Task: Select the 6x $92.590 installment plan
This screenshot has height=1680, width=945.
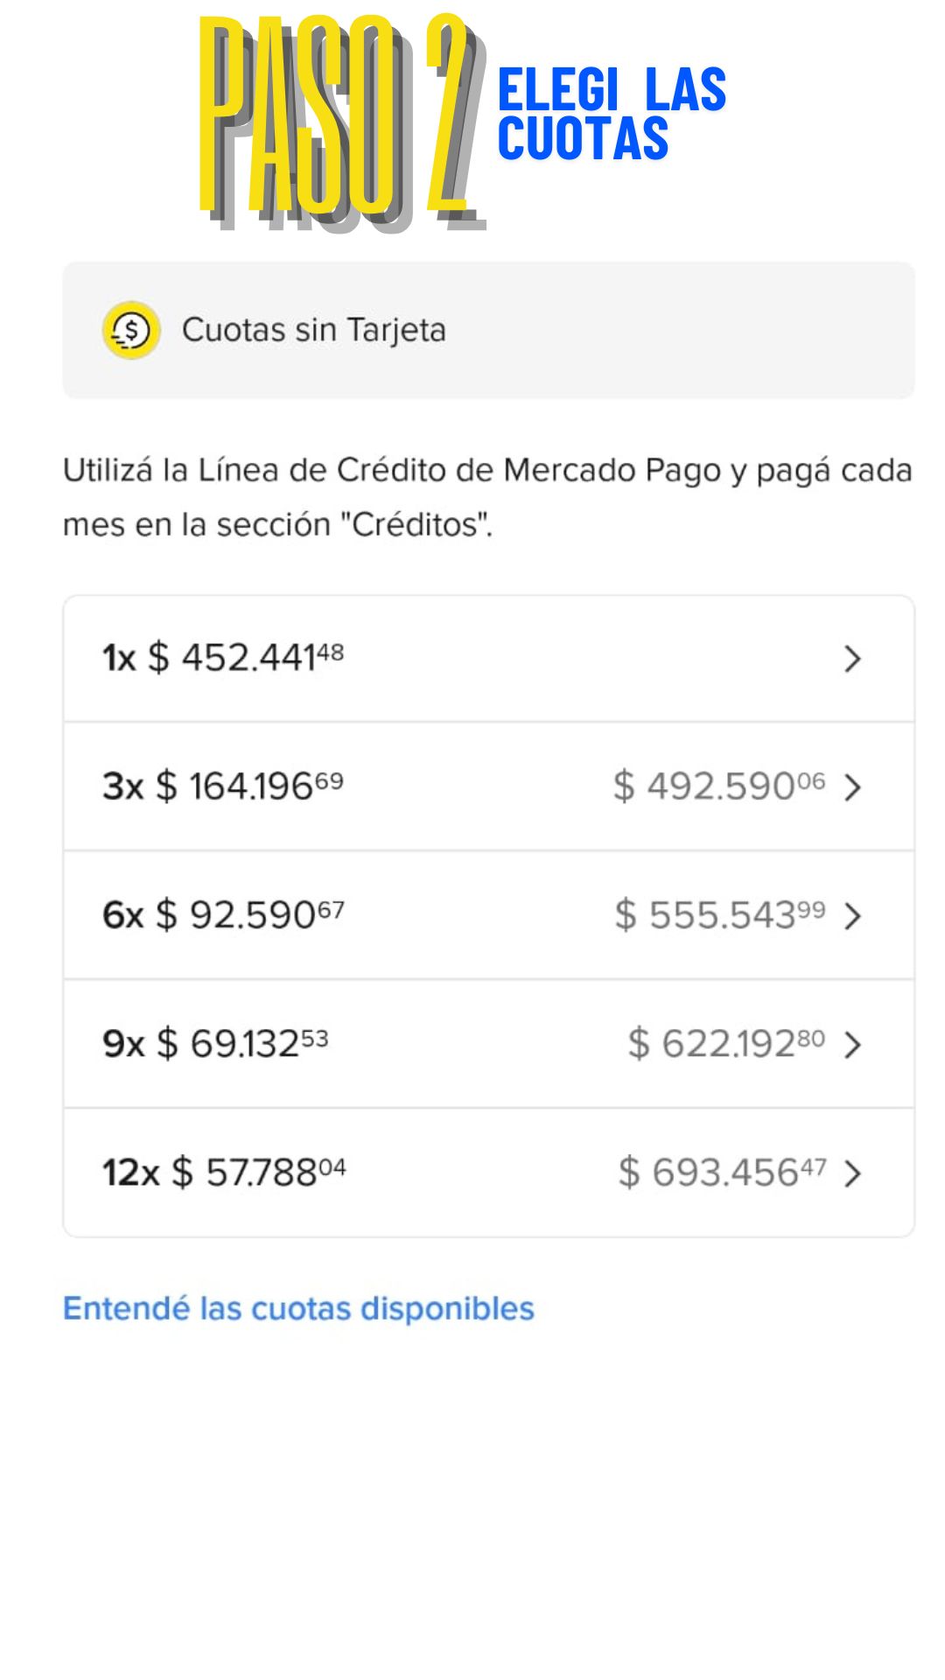Action: [223, 915]
